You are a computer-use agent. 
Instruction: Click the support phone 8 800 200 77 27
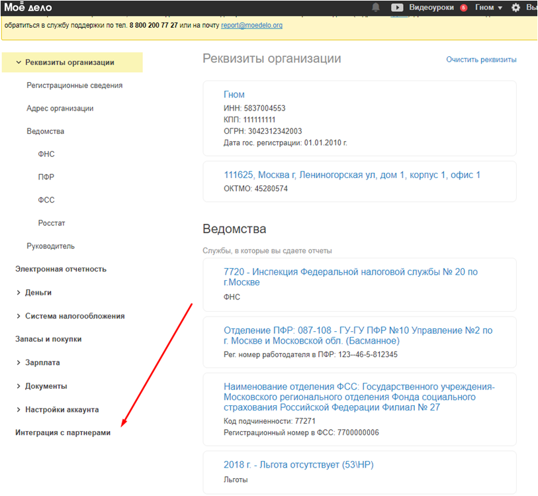[154, 25]
